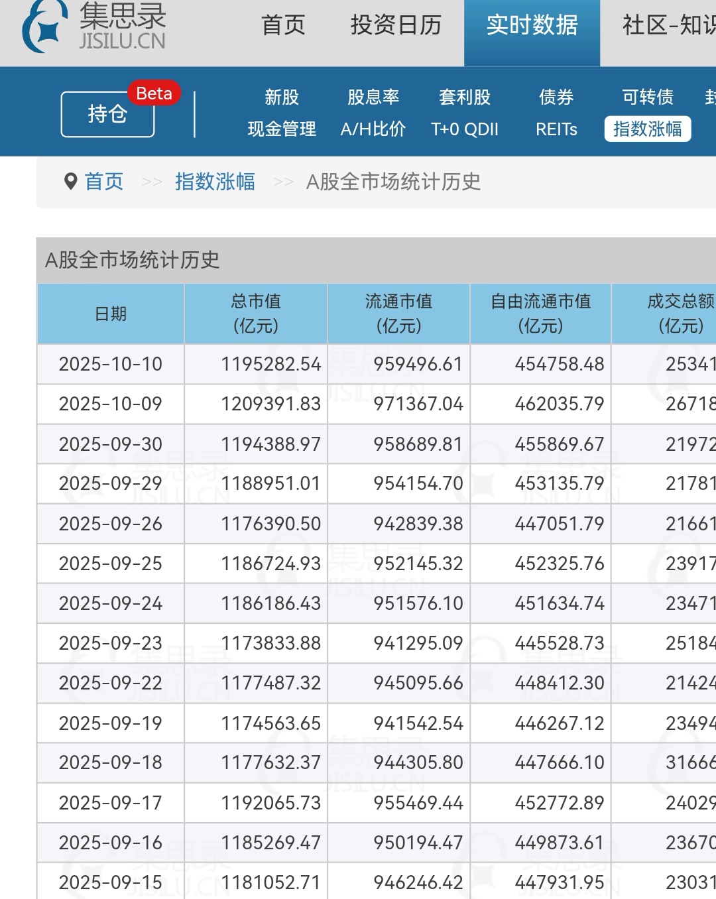
Task: Open the 股息率 submenu item
Action: click(x=373, y=97)
